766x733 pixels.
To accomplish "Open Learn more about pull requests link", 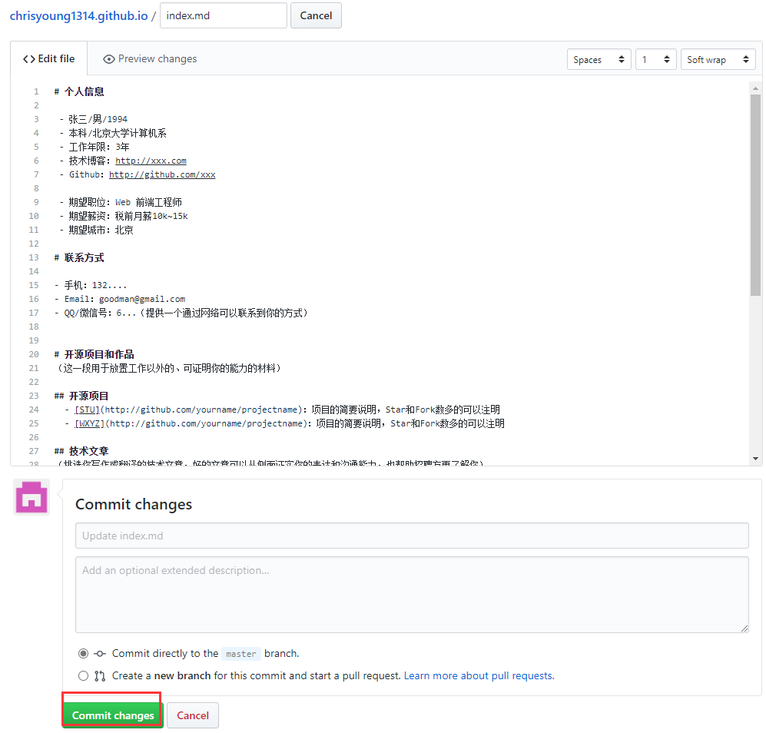I will (479, 676).
